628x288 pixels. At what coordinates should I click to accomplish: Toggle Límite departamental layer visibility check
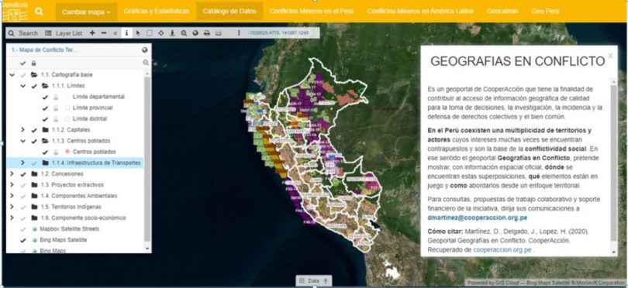click(45, 97)
